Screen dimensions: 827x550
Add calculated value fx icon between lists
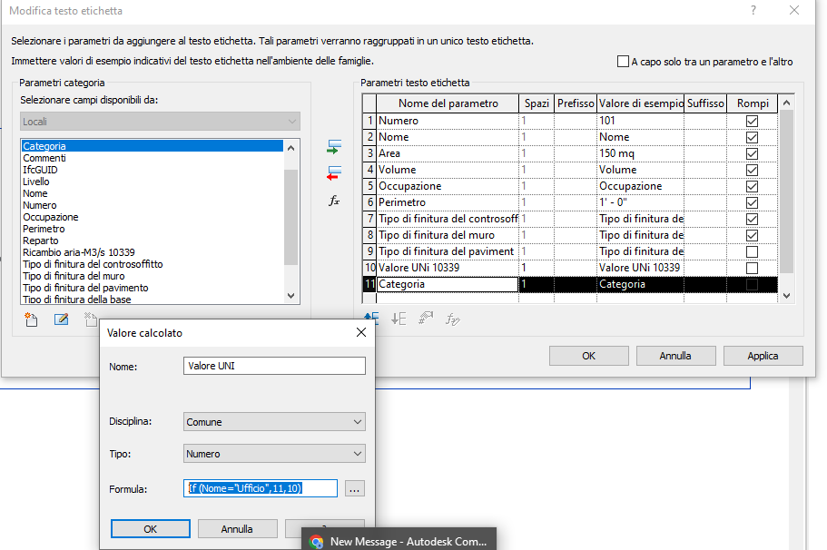tap(334, 201)
